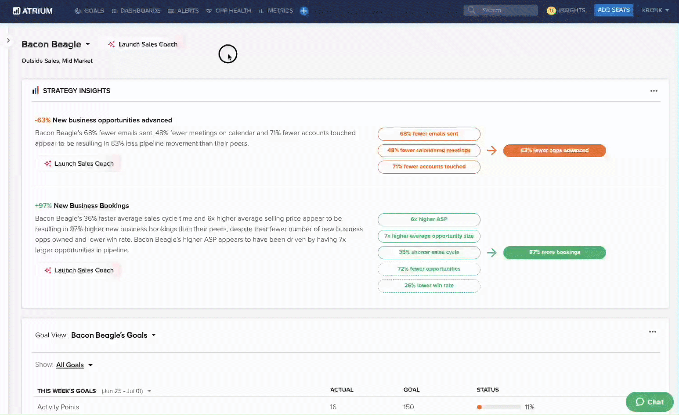Viewport: 679px width, 415px height.
Task: Open the Strategy Insights overflow menu
Action: [x=654, y=90]
